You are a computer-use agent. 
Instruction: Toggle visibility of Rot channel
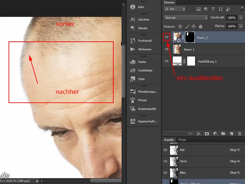point(165,150)
